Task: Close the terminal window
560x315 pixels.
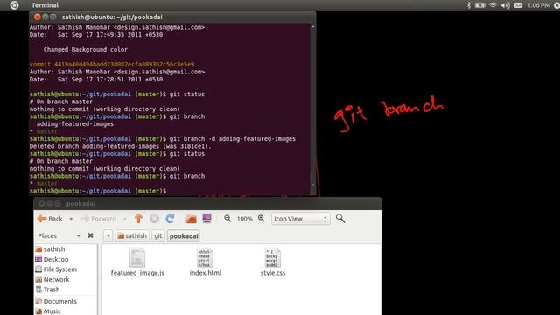Action: 38,17
